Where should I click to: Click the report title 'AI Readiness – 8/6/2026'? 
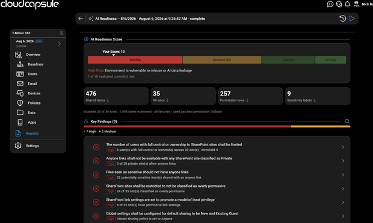[150, 19]
